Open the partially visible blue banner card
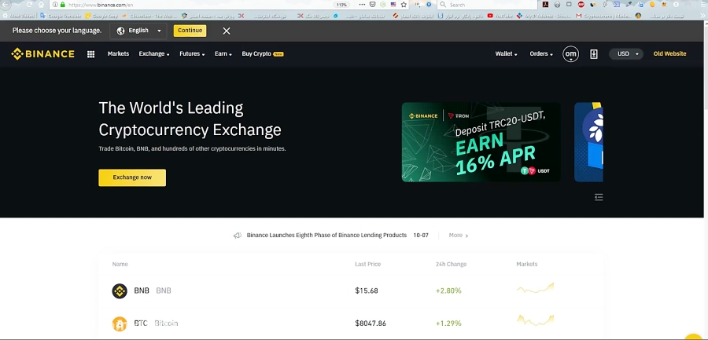The width and height of the screenshot is (708, 340). (588, 142)
